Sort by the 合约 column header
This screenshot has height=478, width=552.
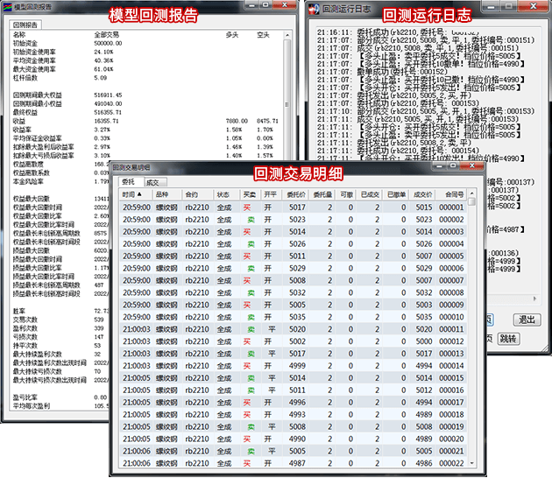[x=197, y=194]
